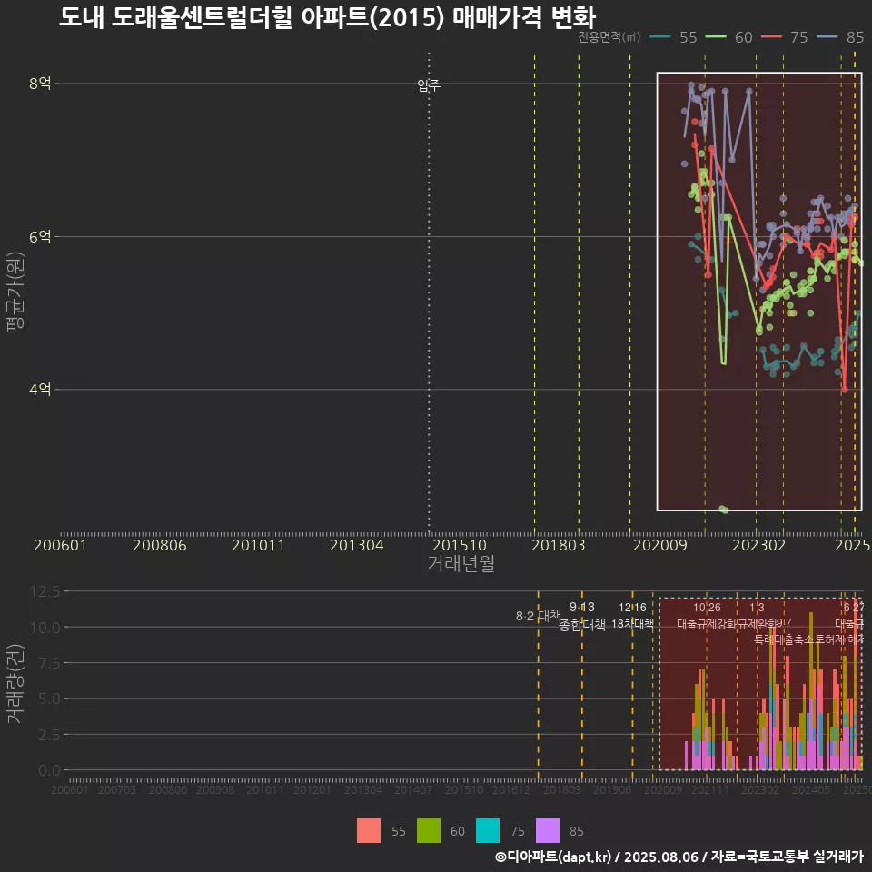
Task: Click the '4억' y-axis label
Action: 40,390
